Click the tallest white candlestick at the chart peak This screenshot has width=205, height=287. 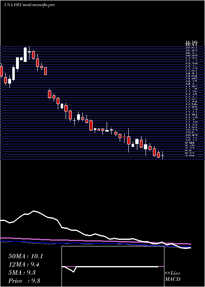pyautogui.click(x=25, y=55)
